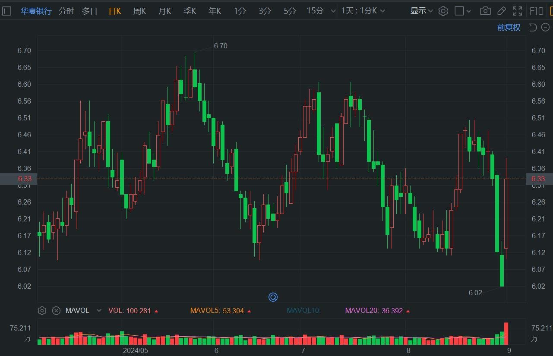The image size is (553, 356).
Task: Enter fullscreen chart mode
Action: click(517, 11)
